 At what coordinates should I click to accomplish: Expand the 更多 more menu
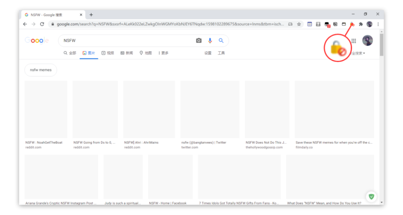click(163, 53)
